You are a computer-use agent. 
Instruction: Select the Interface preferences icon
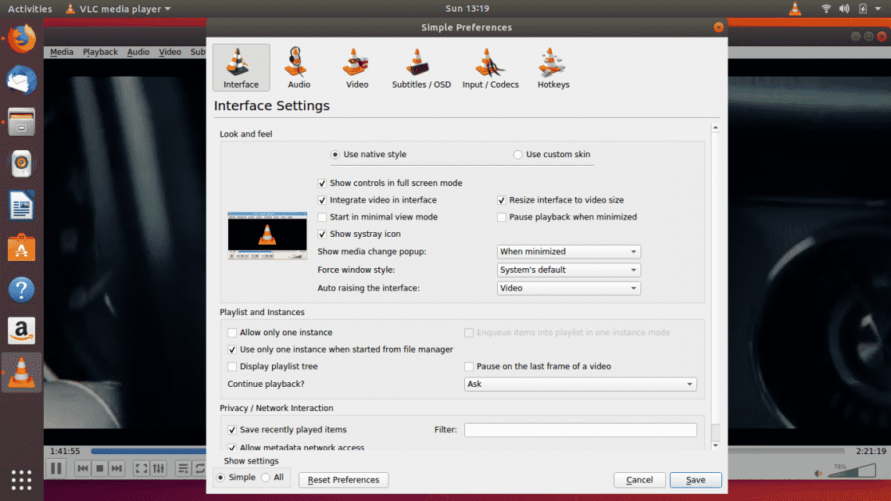point(241,67)
